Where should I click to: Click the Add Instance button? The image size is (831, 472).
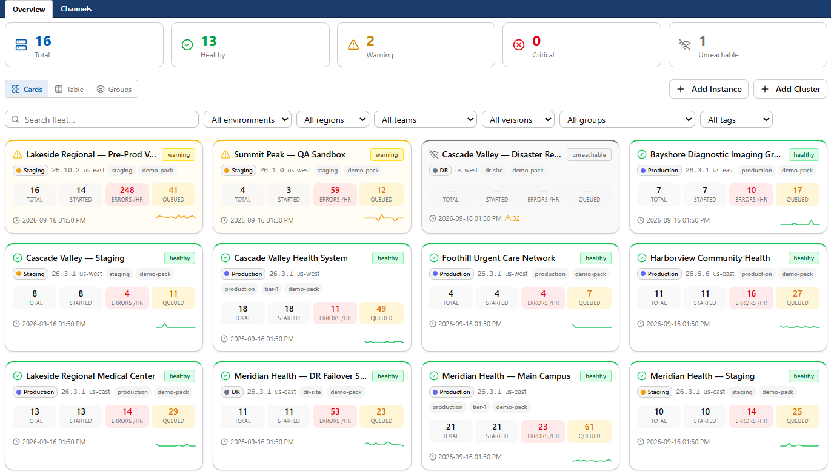coord(709,89)
